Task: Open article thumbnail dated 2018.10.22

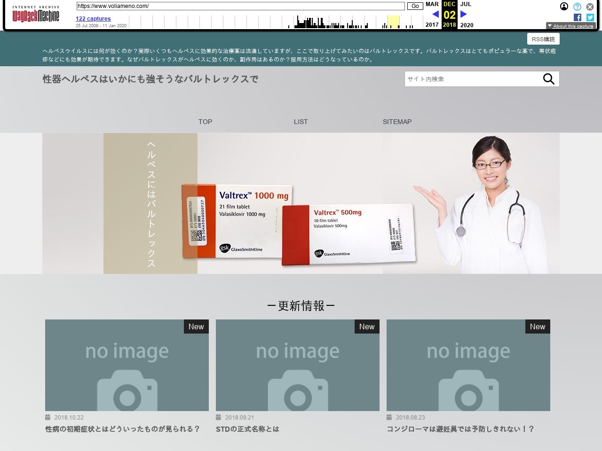Action: click(127, 365)
